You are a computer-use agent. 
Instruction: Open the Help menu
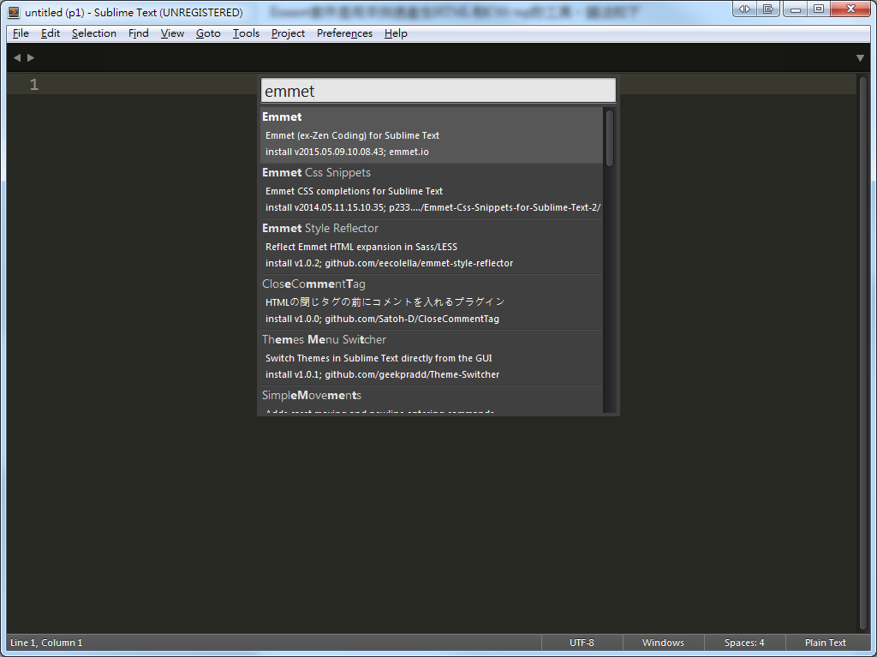click(x=396, y=33)
